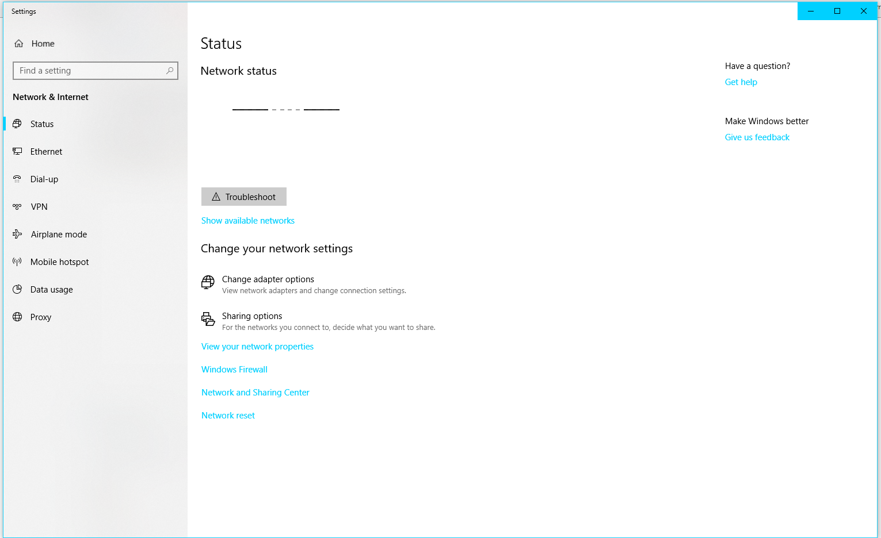Show available networks link
881x538 pixels.
tap(248, 221)
